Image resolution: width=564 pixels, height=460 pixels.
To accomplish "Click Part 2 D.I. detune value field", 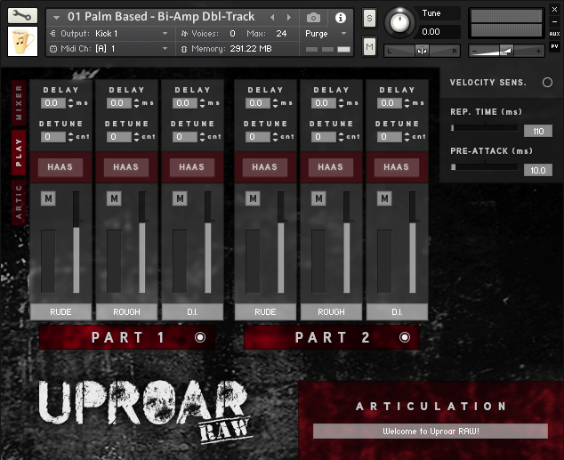I will point(390,137).
